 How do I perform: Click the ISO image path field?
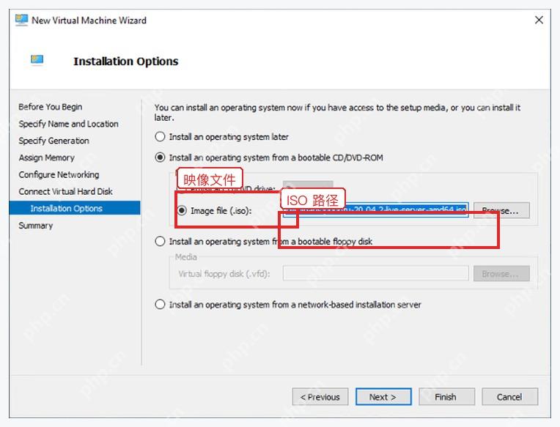[x=376, y=210]
